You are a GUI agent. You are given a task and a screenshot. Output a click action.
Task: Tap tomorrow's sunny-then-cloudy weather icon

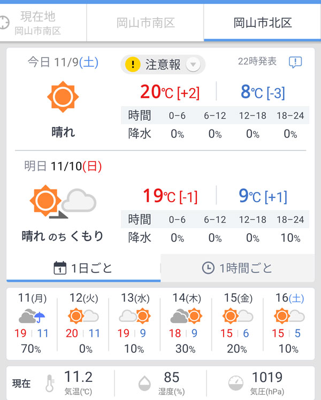tap(63, 202)
